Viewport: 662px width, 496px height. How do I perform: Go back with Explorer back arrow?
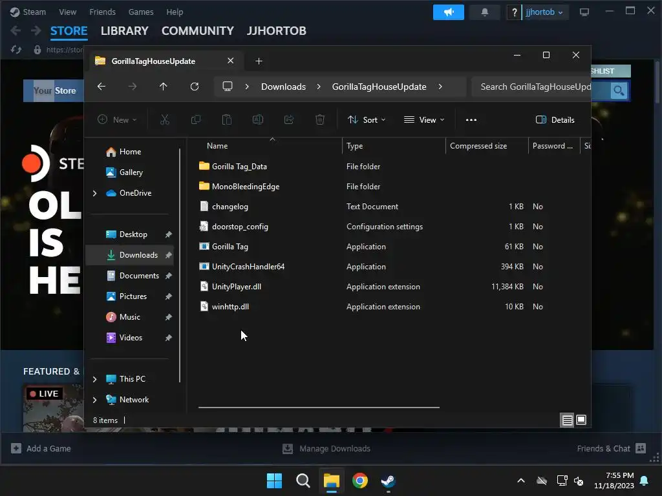tap(101, 87)
